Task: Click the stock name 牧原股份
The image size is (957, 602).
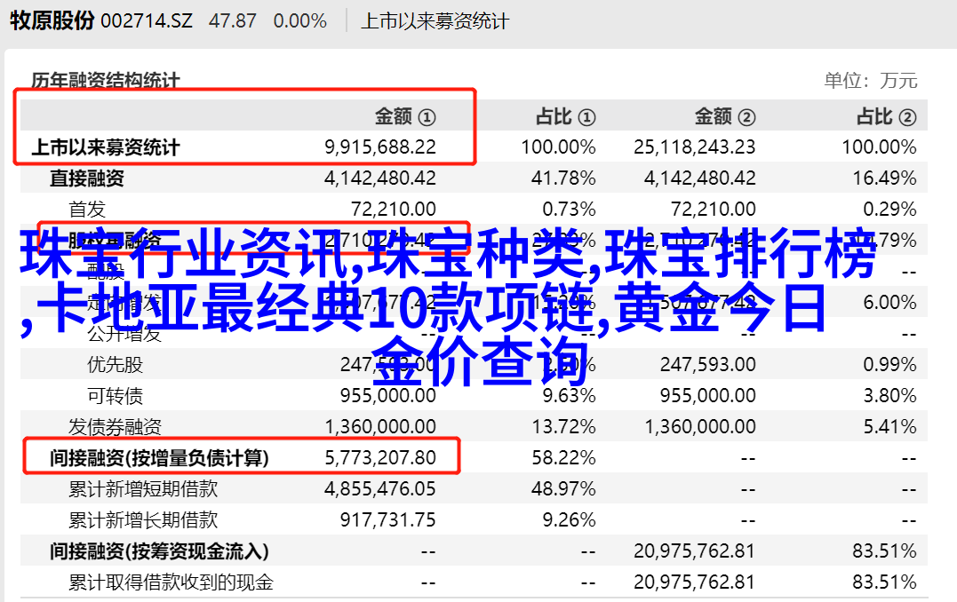Action: point(52,20)
